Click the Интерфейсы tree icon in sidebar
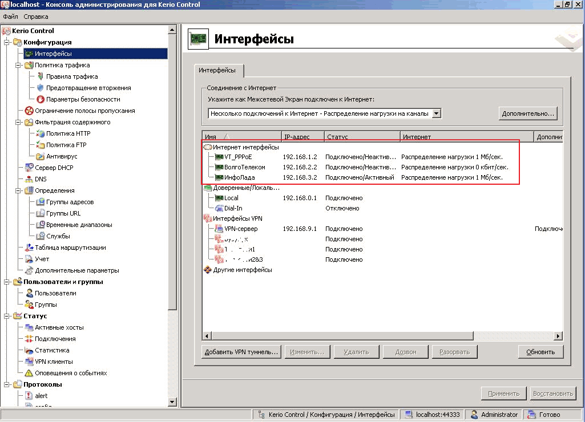 tap(29, 54)
